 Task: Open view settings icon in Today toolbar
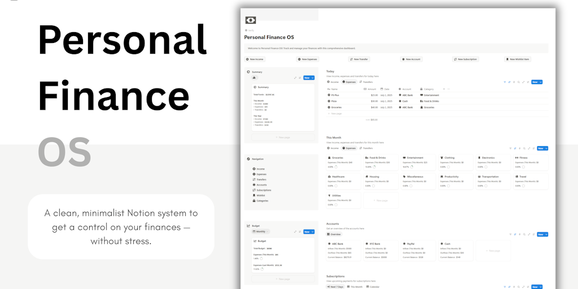(528, 82)
